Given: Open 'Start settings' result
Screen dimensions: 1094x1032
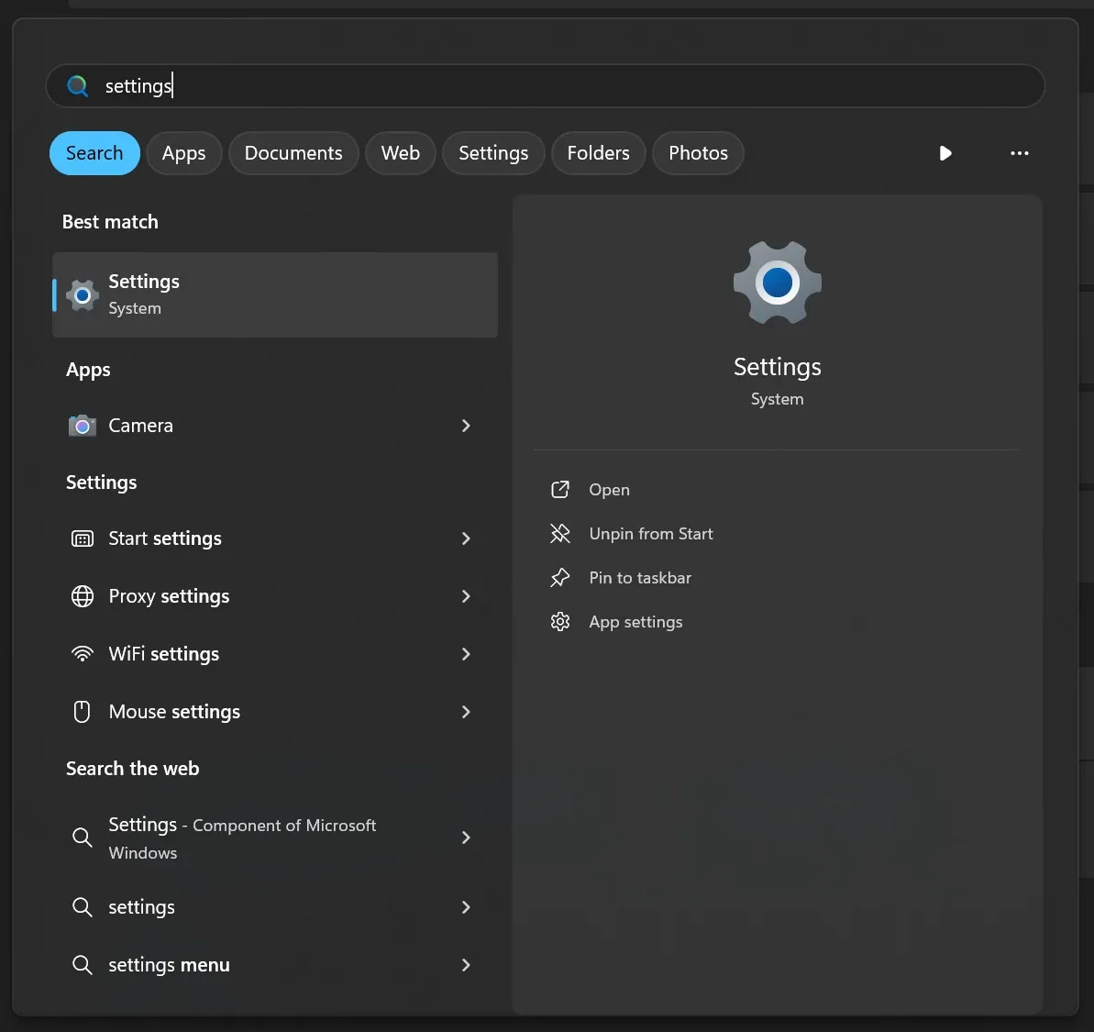Looking at the screenshot, I should 275,538.
